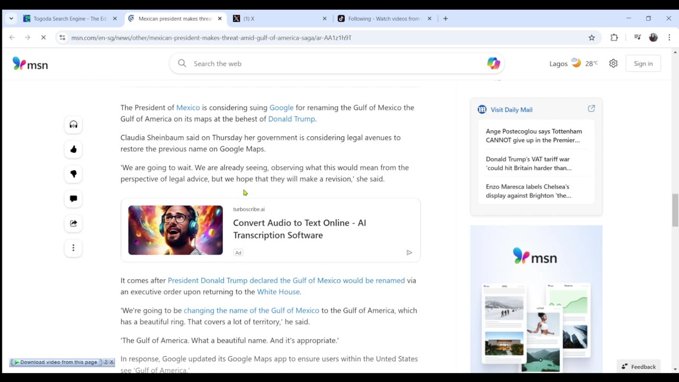Close the Mexican president article tab
Screen dimensions: 679x382
click(220, 19)
